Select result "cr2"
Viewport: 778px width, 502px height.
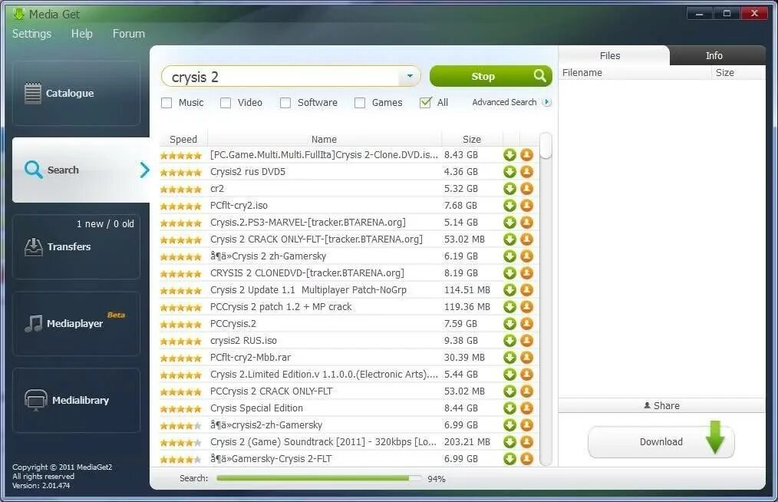[217, 189]
